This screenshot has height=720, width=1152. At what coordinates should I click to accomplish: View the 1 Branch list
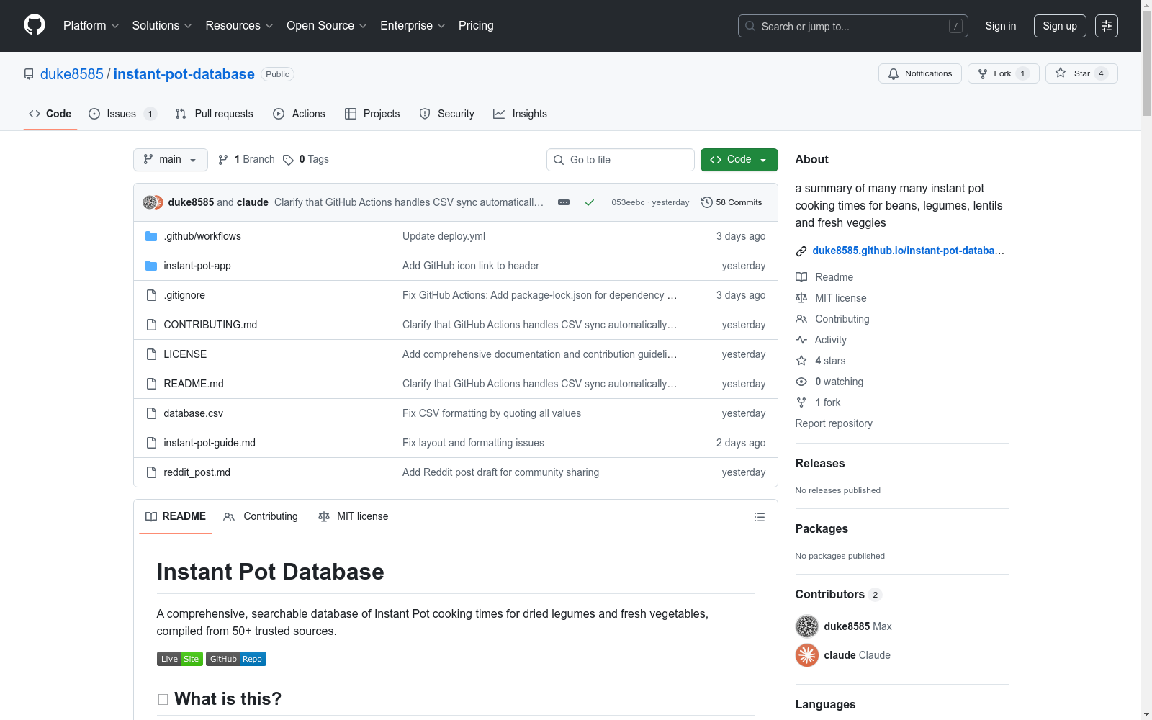[246, 159]
